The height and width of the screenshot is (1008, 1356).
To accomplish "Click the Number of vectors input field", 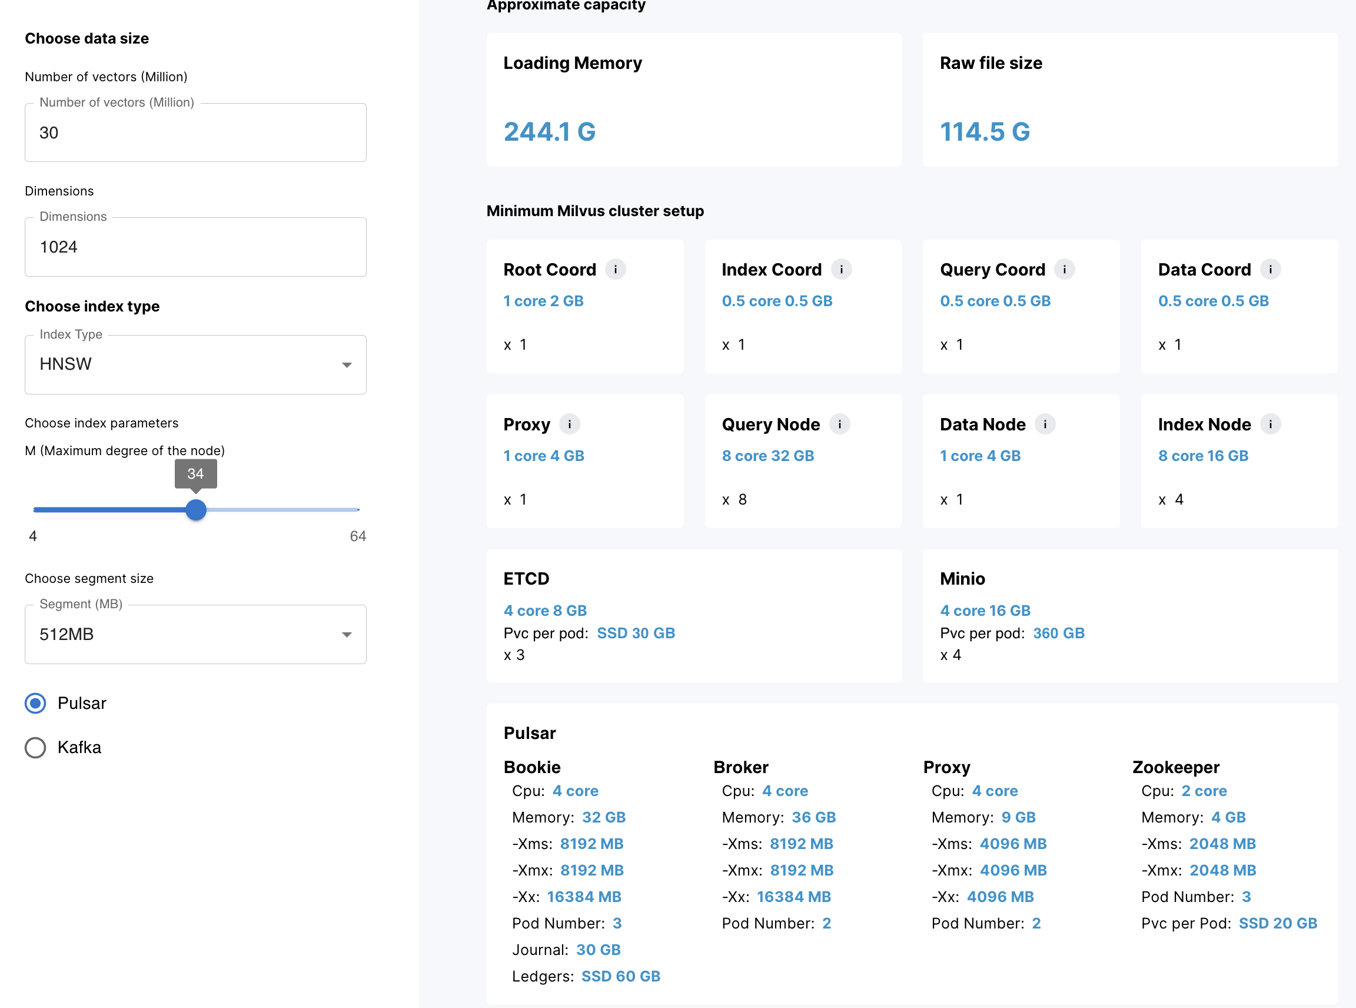I will click(195, 132).
